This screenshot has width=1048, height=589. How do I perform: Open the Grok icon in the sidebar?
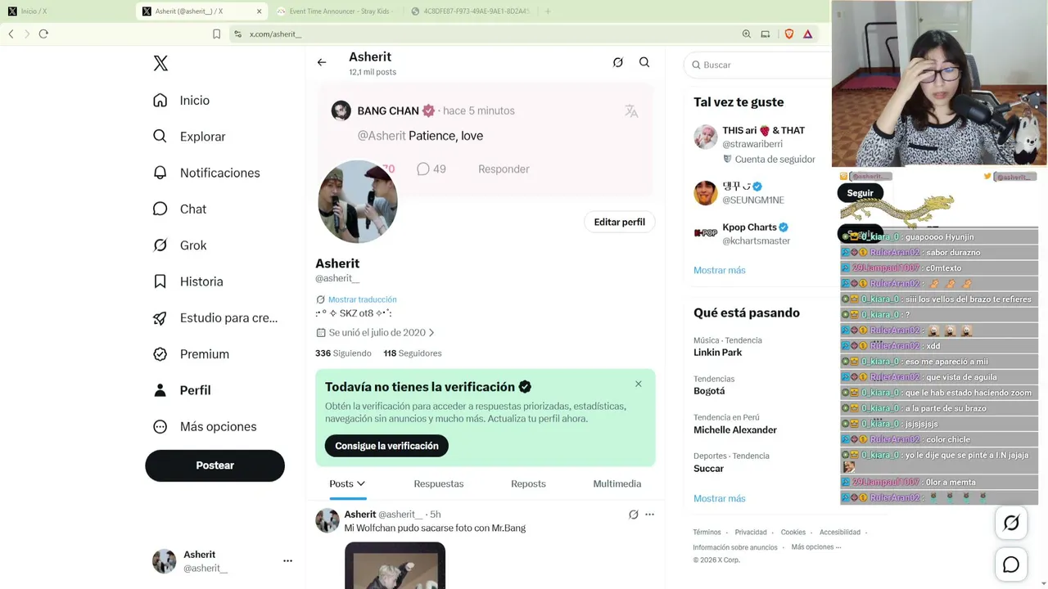coord(160,245)
